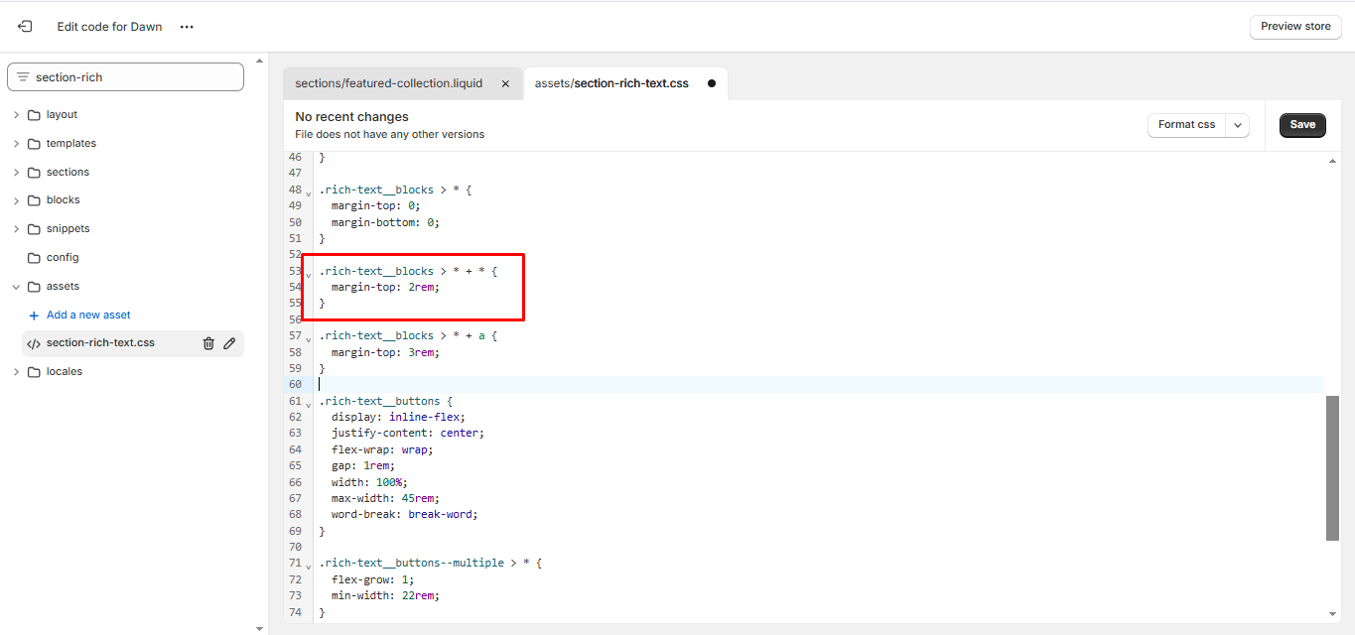The image size is (1355, 635).
Task: Place cursor on "margin-top: 3rem;" line
Action: coord(385,352)
